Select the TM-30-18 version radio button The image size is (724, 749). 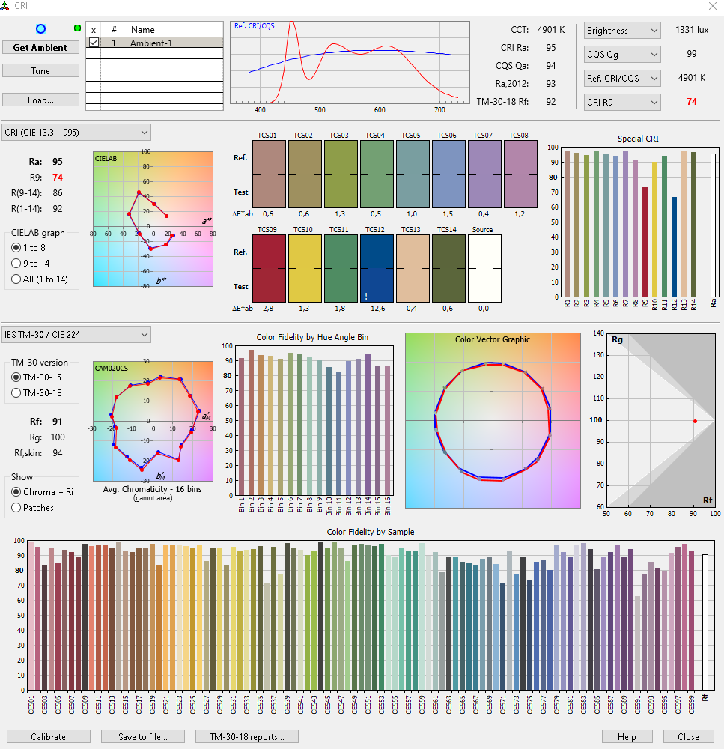tap(16, 393)
